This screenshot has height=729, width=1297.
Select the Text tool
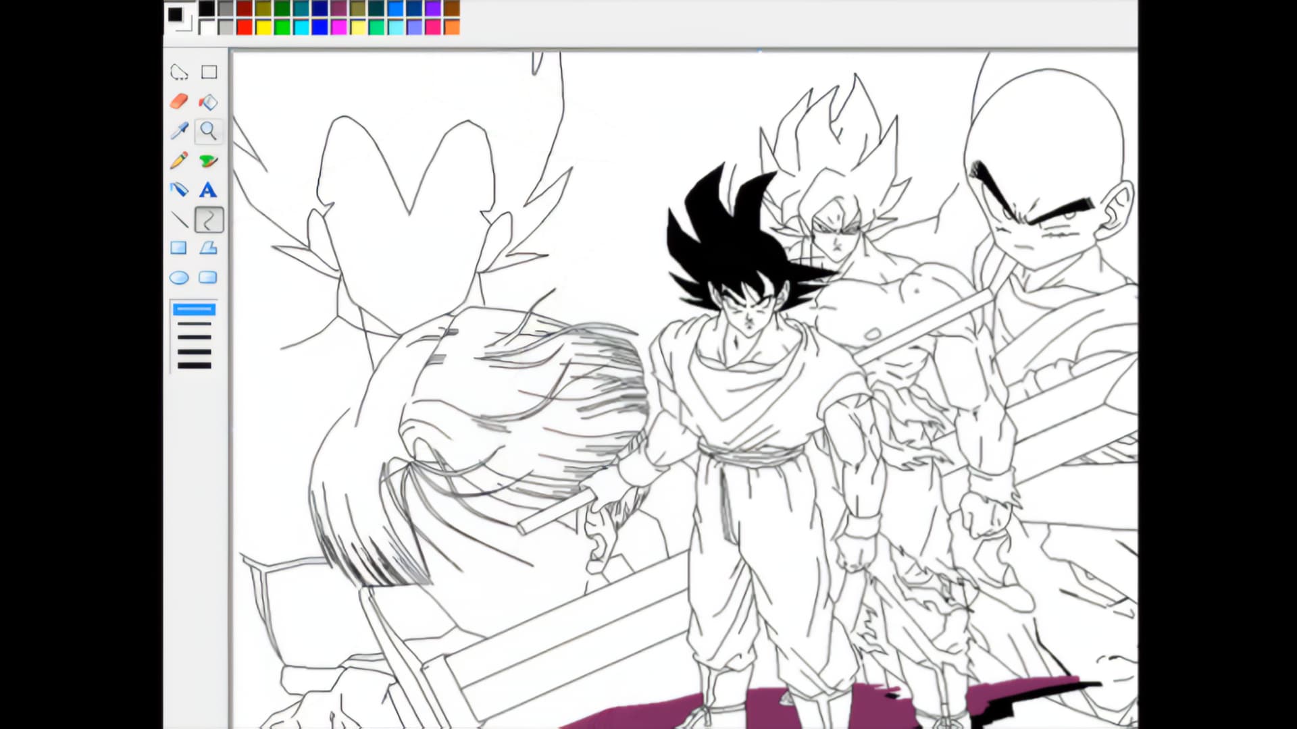click(209, 190)
